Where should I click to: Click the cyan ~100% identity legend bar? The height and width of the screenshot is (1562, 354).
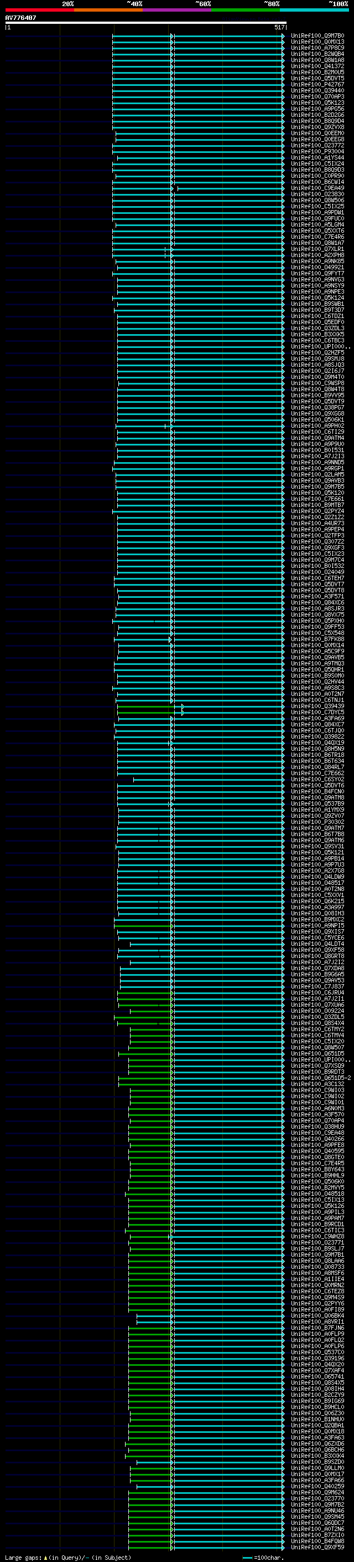tap(314, 10)
